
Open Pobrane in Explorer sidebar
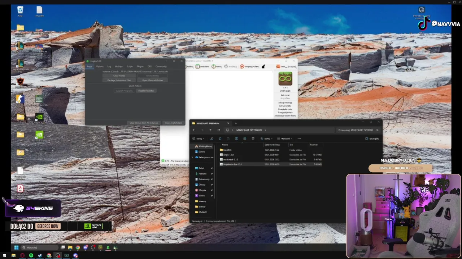pyautogui.click(x=202, y=173)
